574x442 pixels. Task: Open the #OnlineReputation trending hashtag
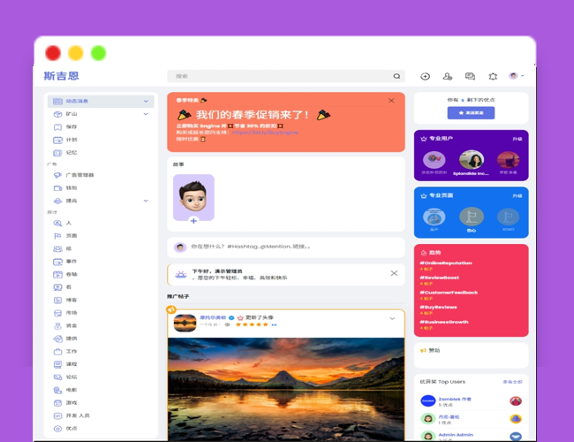click(x=445, y=263)
